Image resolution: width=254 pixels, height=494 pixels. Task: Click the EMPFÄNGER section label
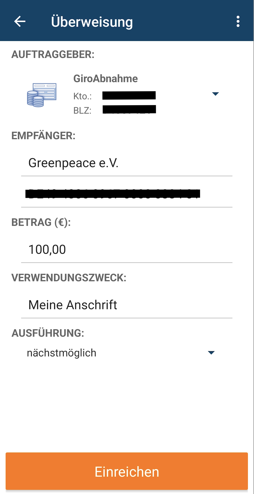coord(43,136)
